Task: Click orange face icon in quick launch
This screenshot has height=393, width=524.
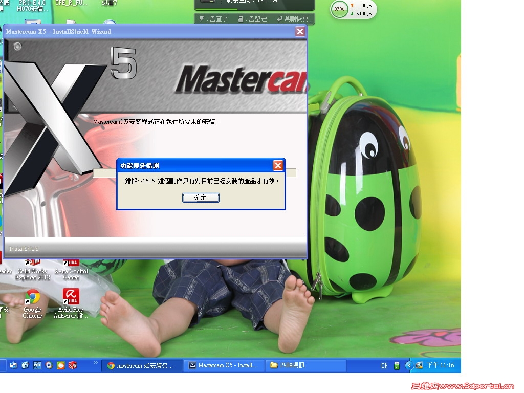Action: click(61, 365)
